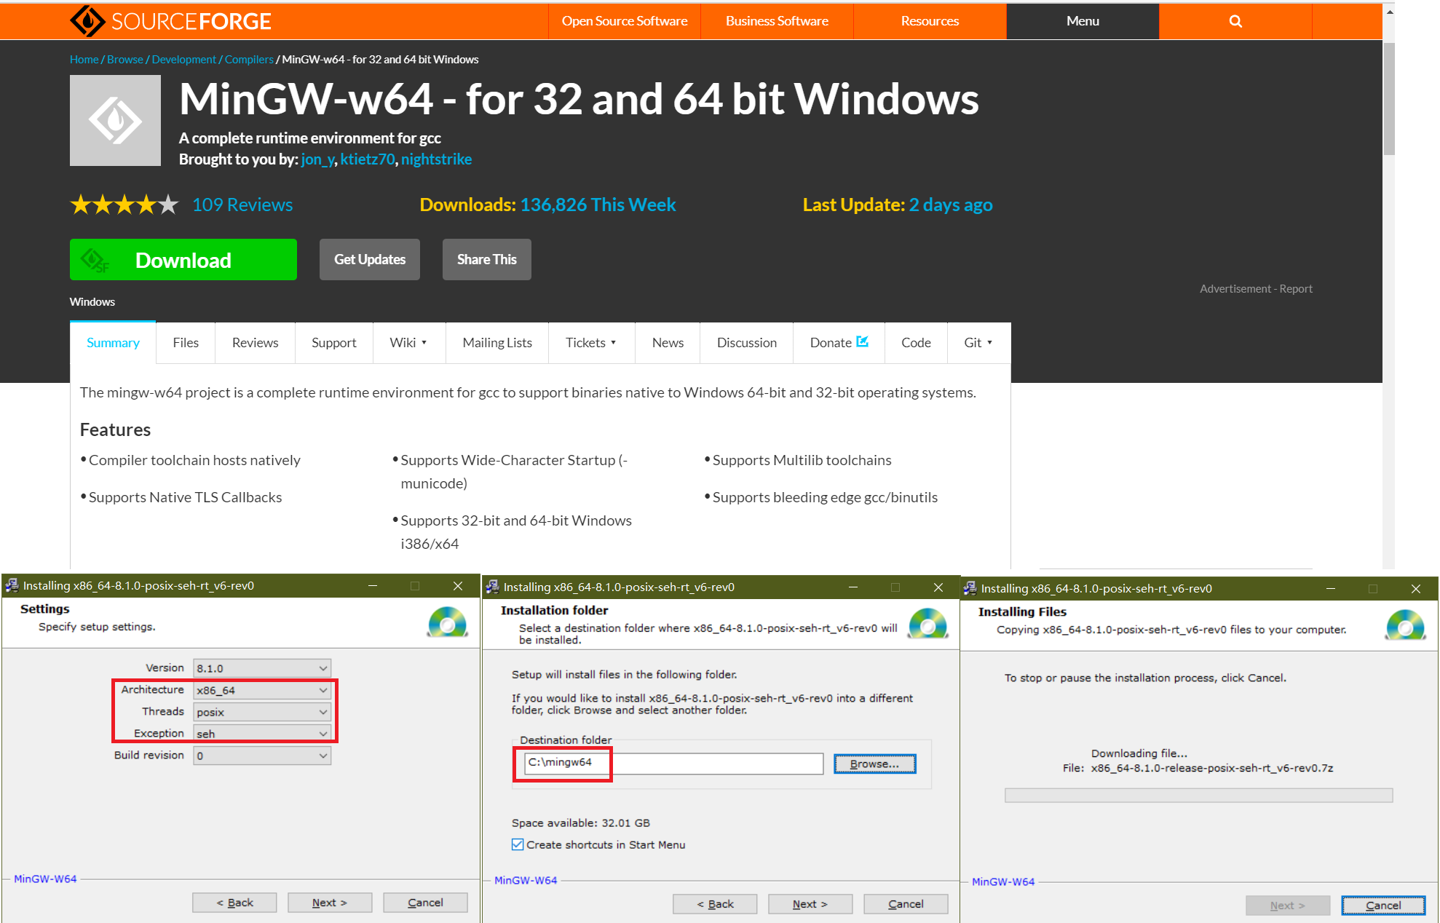
Task: Open the header Menu dropdown
Action: [x=1083, y=21]
